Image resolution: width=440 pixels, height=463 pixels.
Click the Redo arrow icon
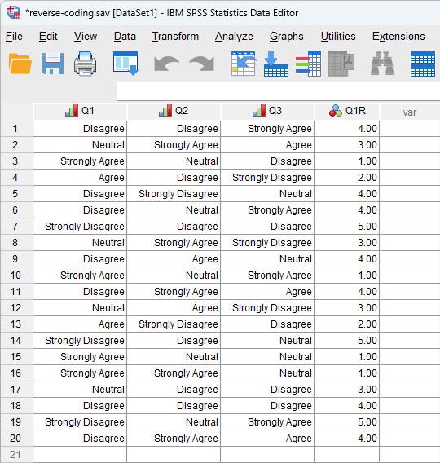pyautogui.click(x=201, y=64)
